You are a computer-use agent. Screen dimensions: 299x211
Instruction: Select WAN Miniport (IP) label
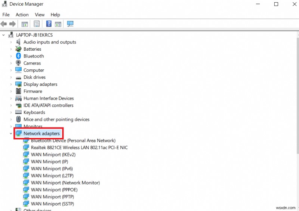point(50,161)
